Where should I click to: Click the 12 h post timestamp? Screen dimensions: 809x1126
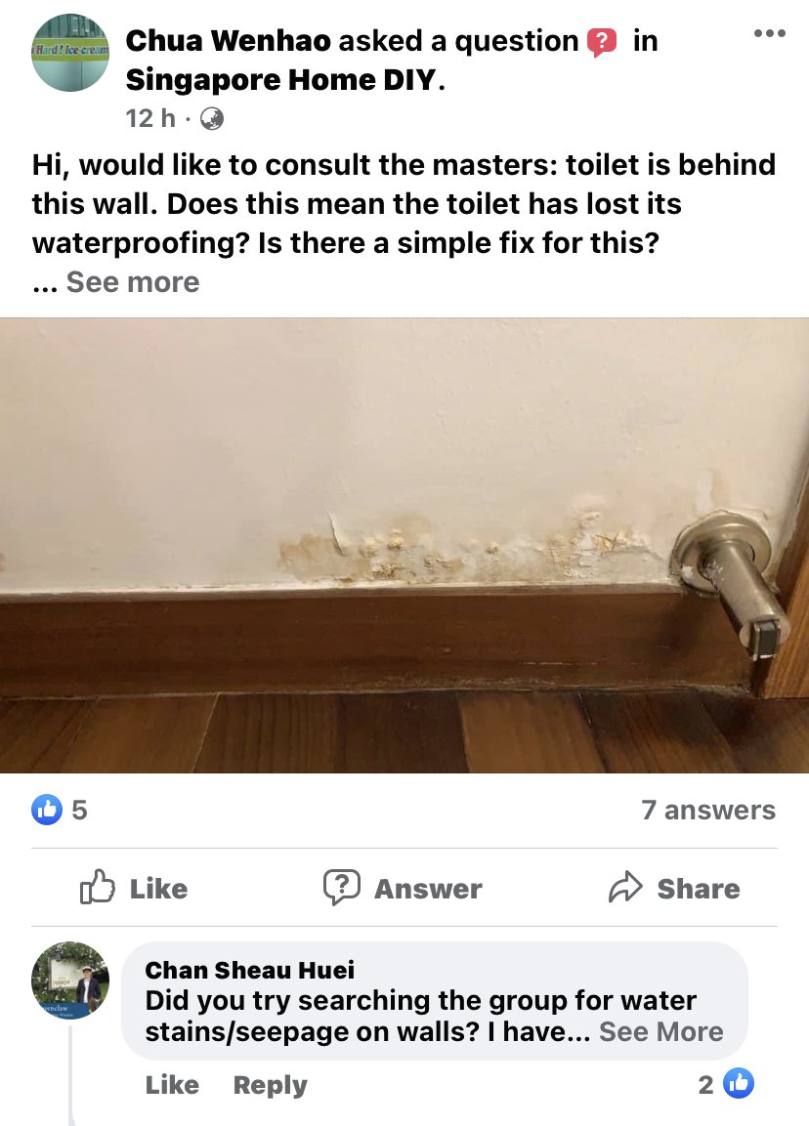point(150,118)
